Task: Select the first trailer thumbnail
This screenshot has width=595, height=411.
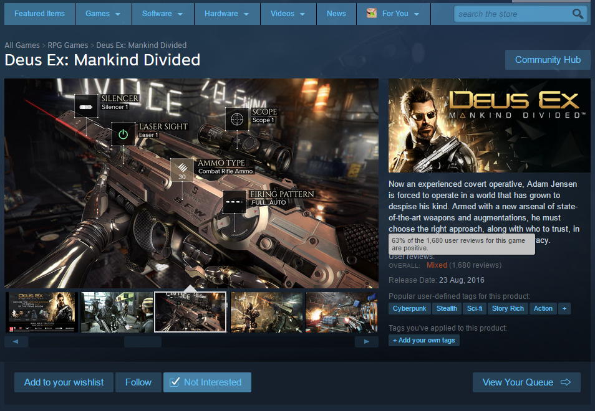Action: pos(42,312)
